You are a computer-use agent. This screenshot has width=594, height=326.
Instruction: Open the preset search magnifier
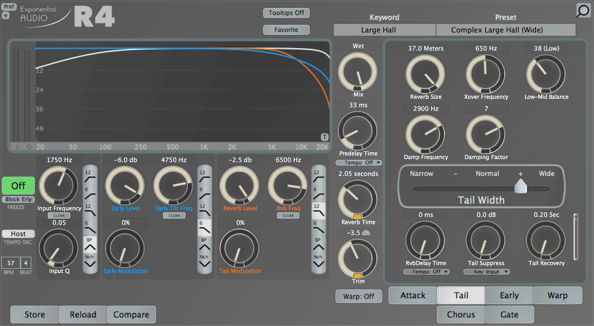(x=583, y=11)
